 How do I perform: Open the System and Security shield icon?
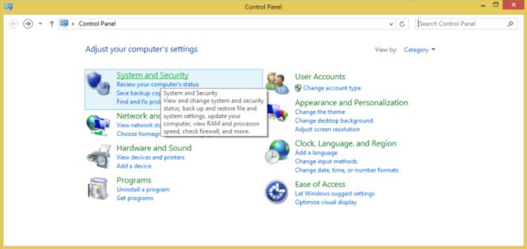pos(98,84)
